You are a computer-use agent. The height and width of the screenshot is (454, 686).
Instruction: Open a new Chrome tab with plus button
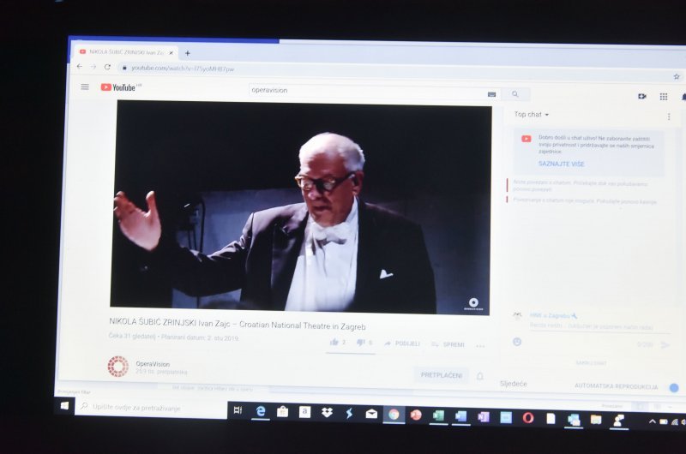pyautogui.click(x=187, y=53)
